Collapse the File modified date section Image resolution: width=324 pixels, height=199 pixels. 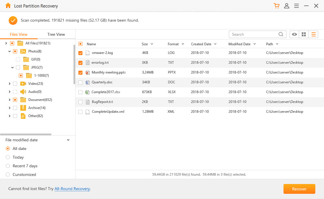click(x=68, y=140)
